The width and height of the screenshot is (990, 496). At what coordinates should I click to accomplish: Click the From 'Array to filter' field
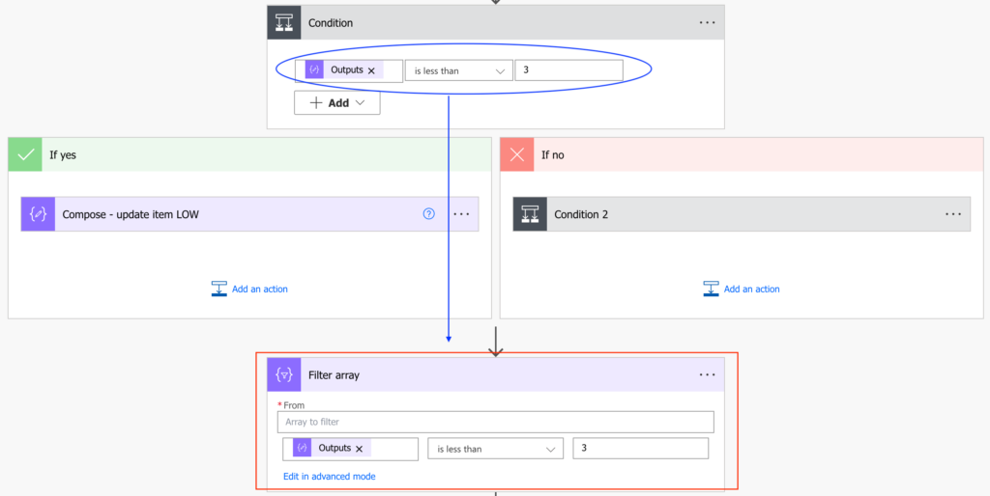coord(496,422)
